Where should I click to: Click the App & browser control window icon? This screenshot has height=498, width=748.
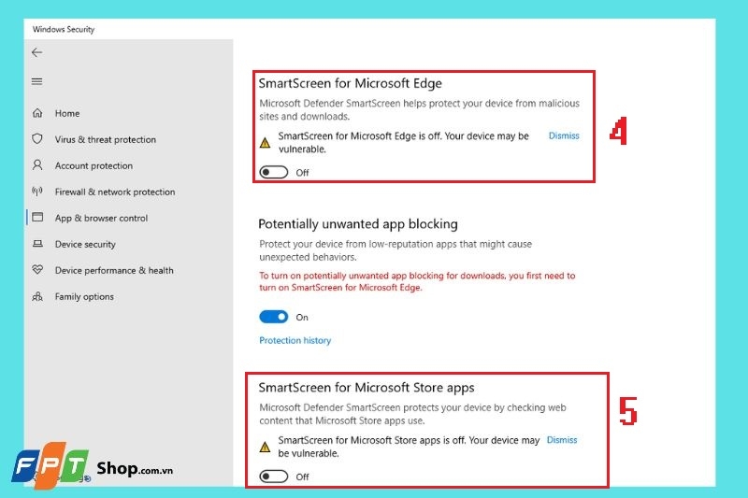pos(37,218)
